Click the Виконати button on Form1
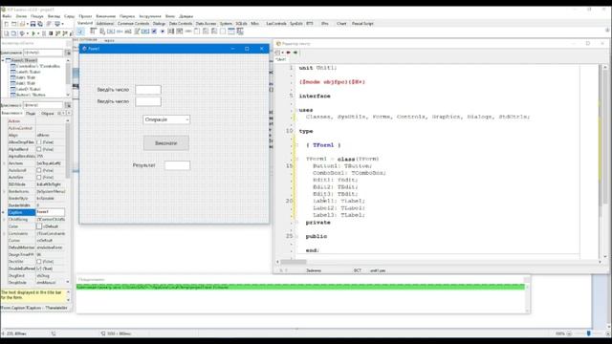Viewport: 612px width, 344px height. [166, 143]
